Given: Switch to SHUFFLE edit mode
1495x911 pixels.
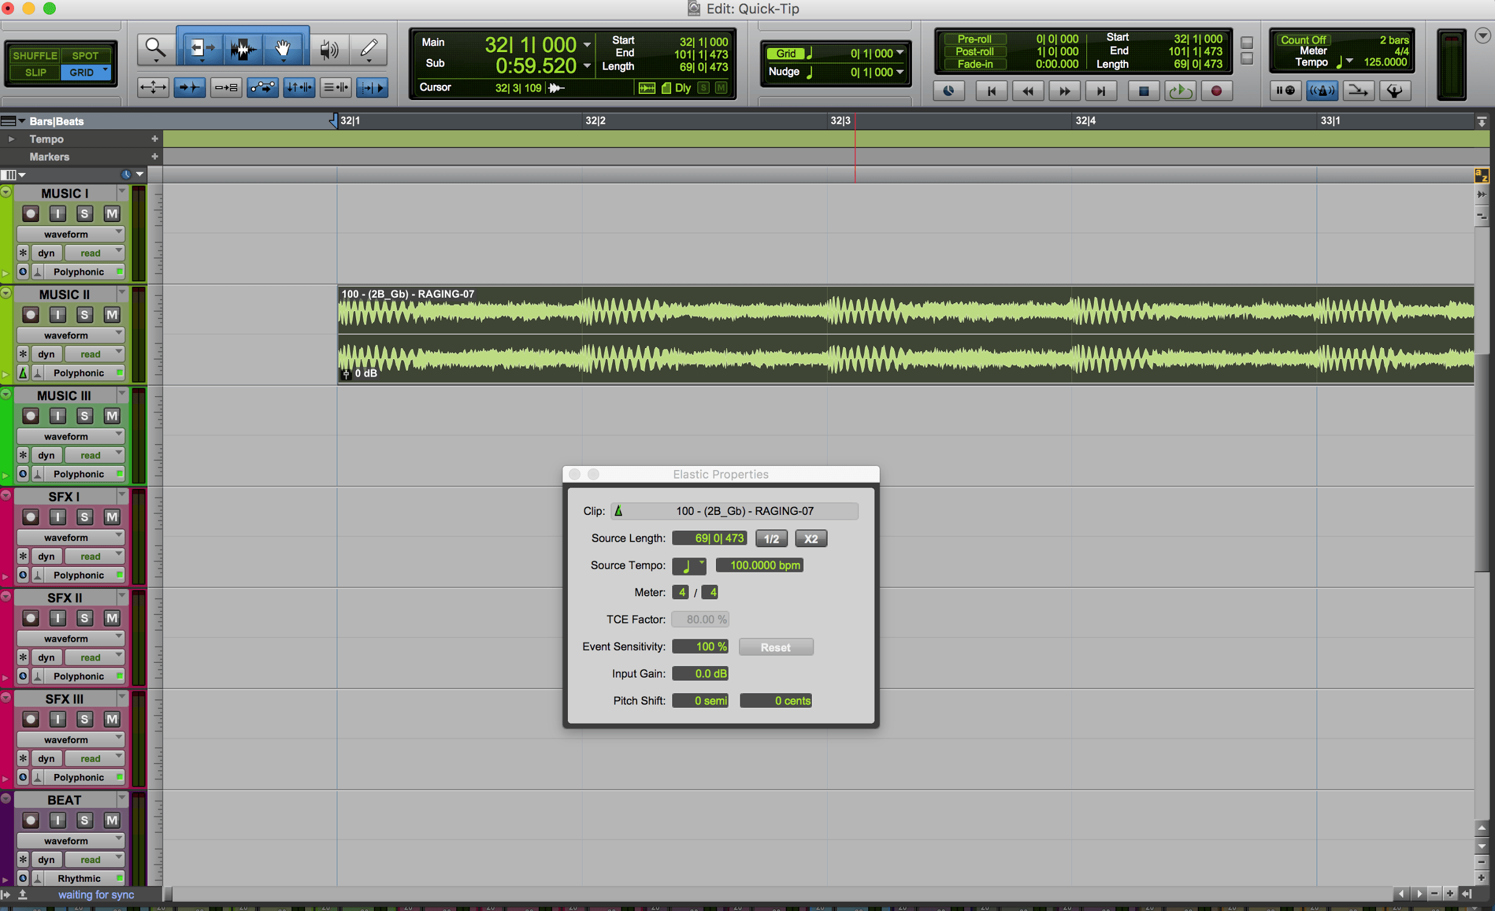Looking at the screenshot, I should pos(35,55).
